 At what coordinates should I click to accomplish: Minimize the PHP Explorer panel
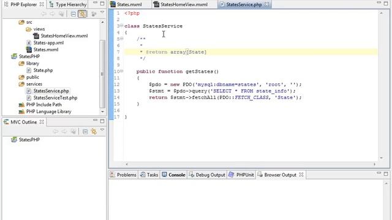coord(96,2)
